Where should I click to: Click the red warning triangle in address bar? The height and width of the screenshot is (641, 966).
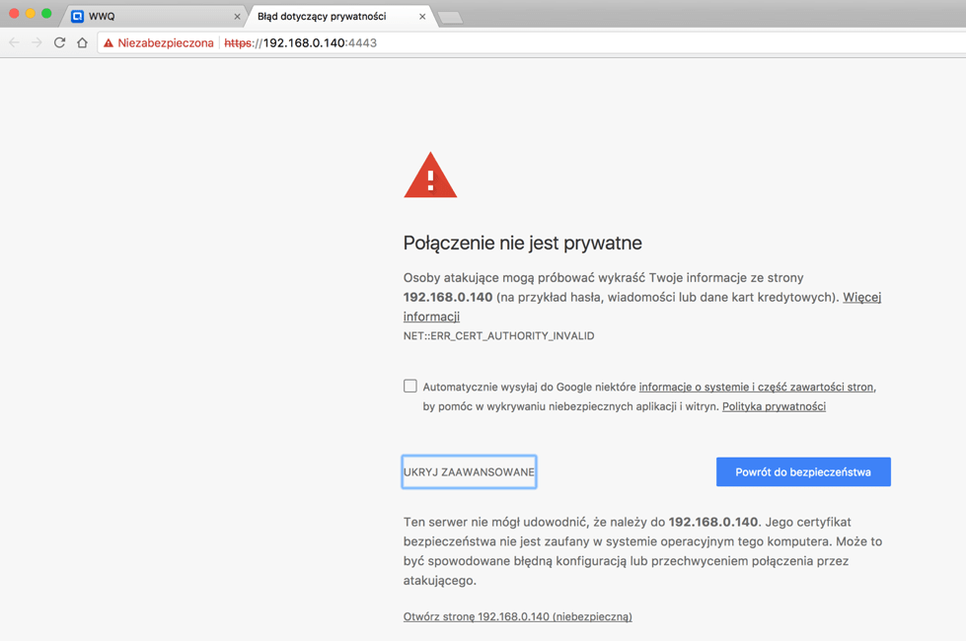pyautogui.click(x=109, y=43)
